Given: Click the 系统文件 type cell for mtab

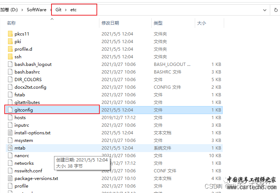Looking at the screenshot, I should [x=162, y=148].
